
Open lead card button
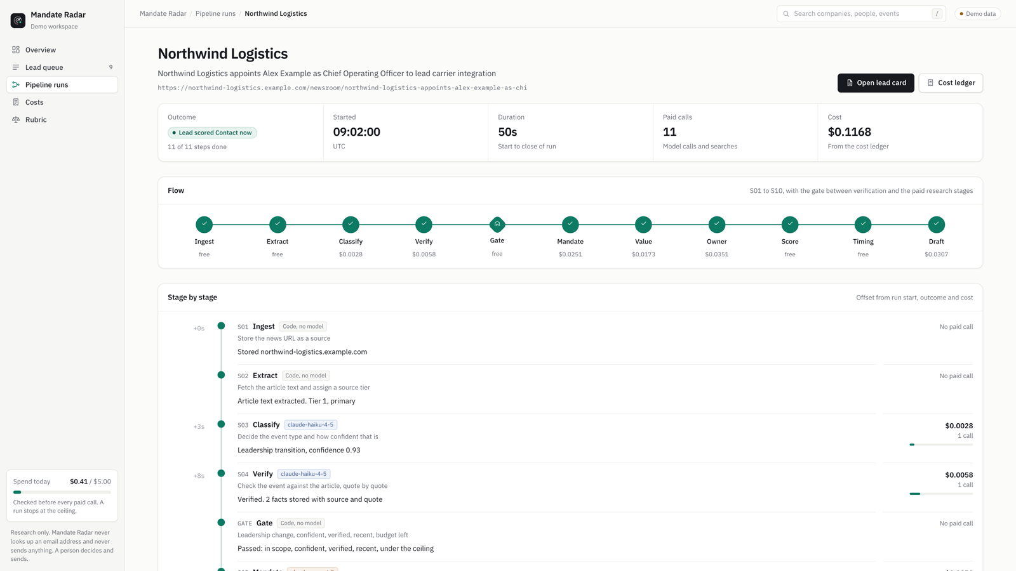point(876,83)
